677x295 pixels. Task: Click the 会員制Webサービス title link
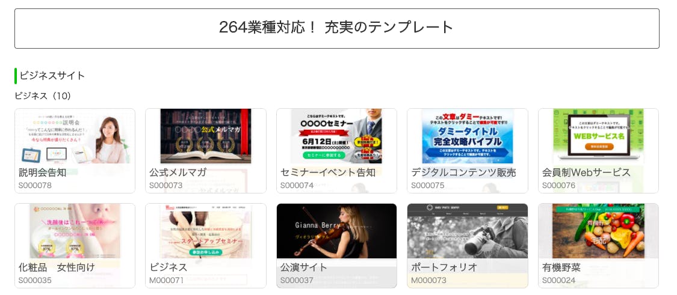(x=586, y=172)
